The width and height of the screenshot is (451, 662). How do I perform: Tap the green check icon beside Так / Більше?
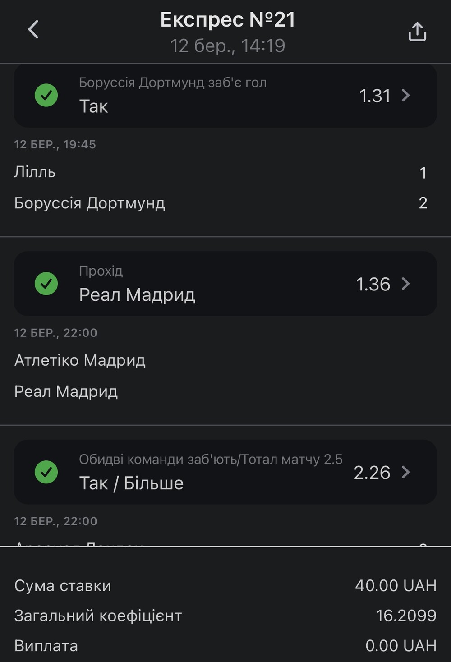[x=46, y=472]
